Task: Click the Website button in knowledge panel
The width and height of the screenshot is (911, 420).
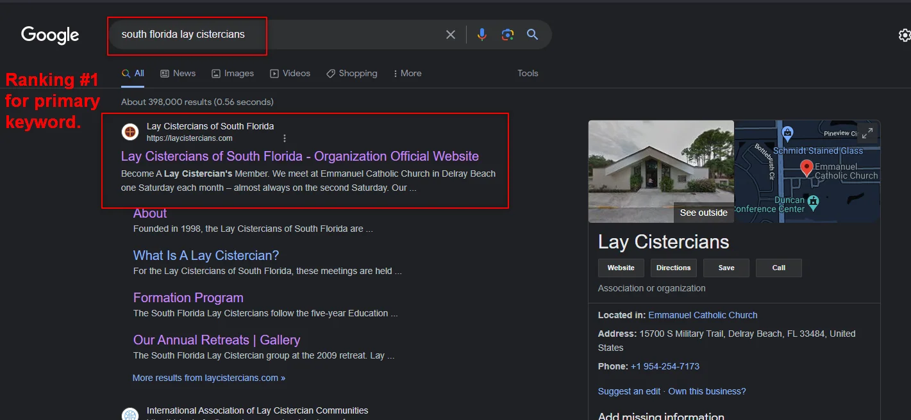Action: coord(621,268)
